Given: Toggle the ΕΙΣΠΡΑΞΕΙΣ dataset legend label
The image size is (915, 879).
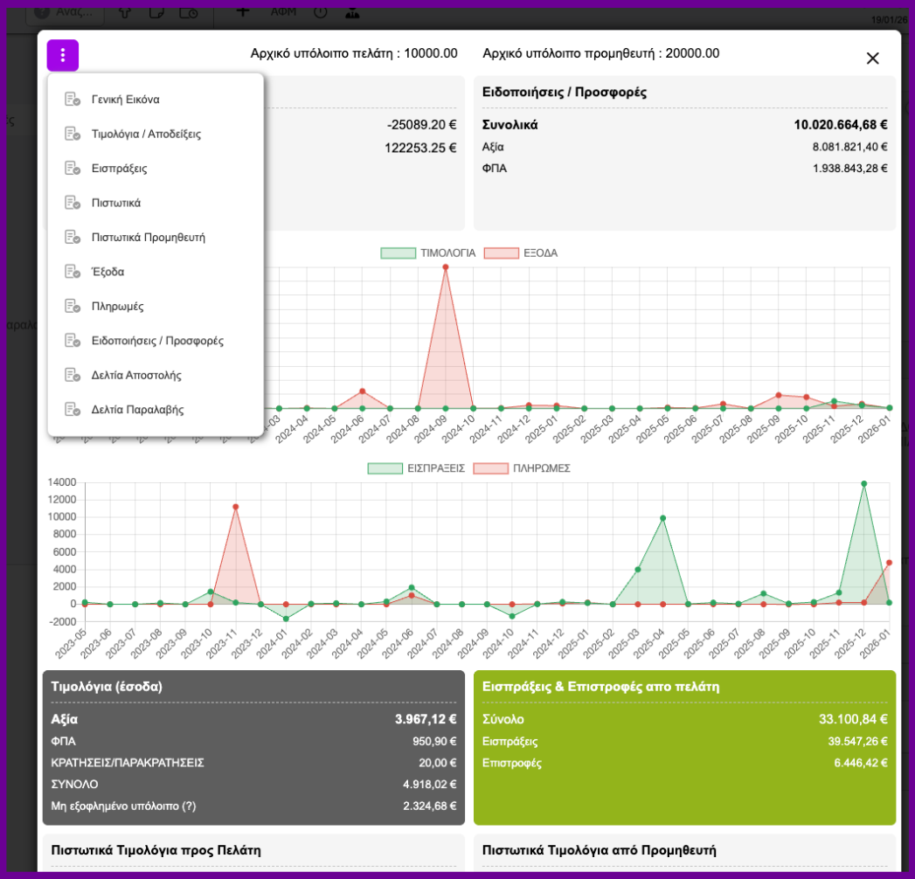Looking at the screenshot, I should coord(435,468).
